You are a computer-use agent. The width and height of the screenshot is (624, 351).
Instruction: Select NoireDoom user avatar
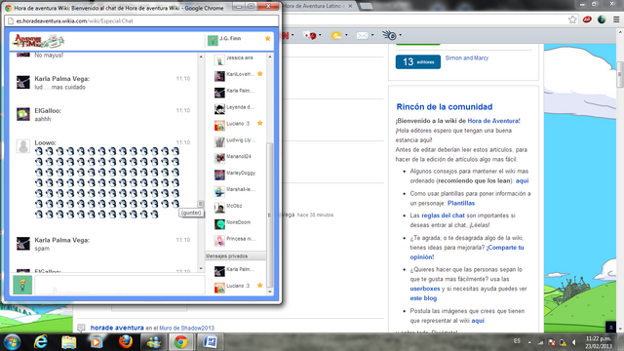click(219, 223)
